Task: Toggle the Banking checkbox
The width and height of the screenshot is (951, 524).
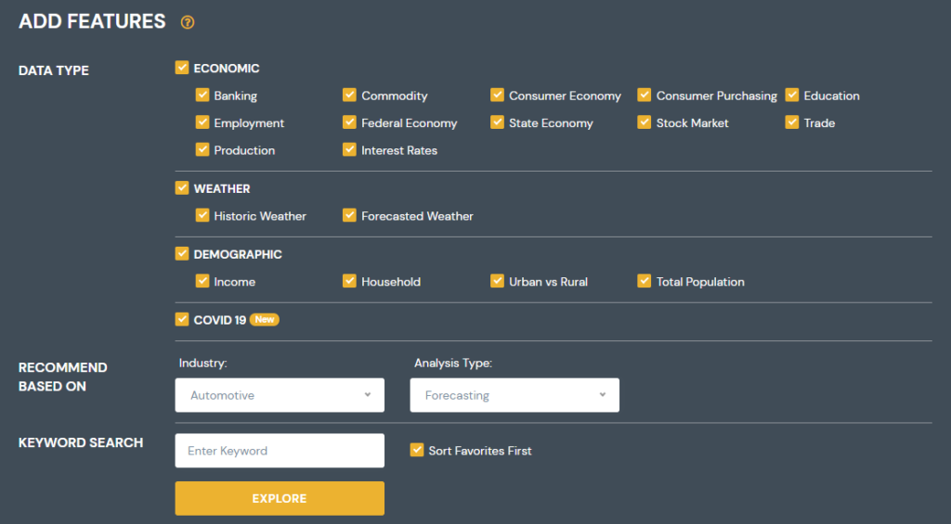Action: [x=202, y=96]
